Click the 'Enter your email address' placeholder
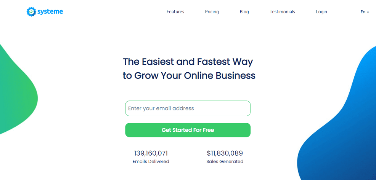 point(161,108)
